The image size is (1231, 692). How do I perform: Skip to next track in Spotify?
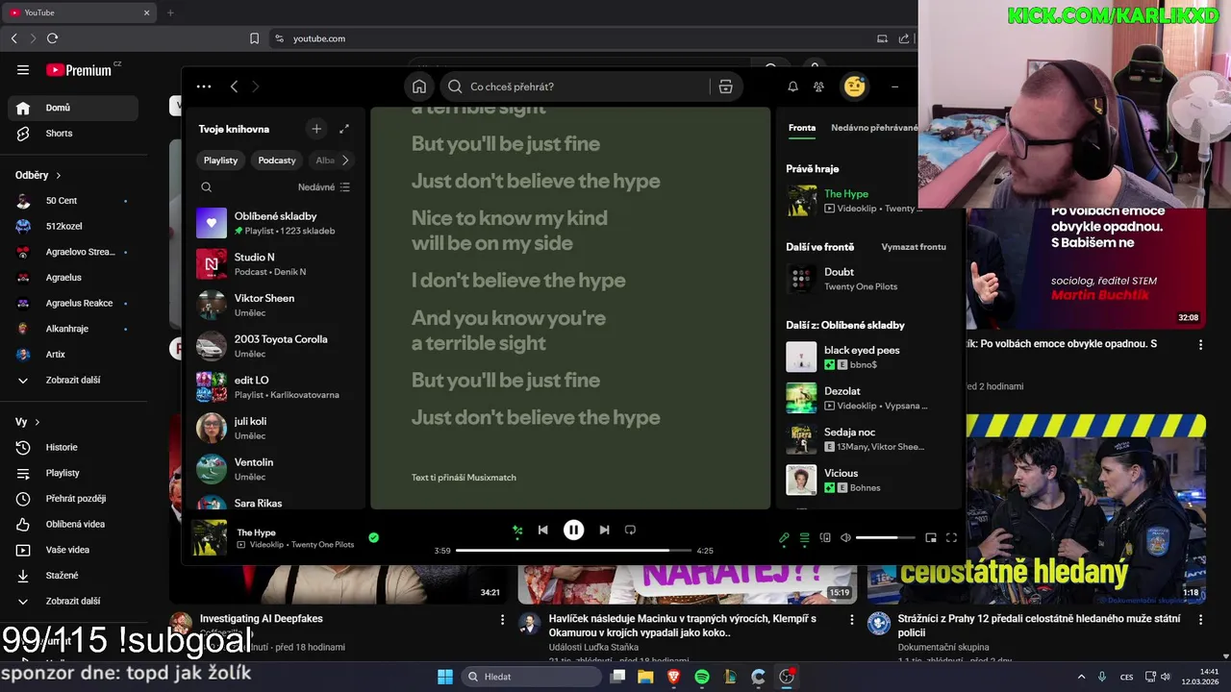tap(604, 530)
